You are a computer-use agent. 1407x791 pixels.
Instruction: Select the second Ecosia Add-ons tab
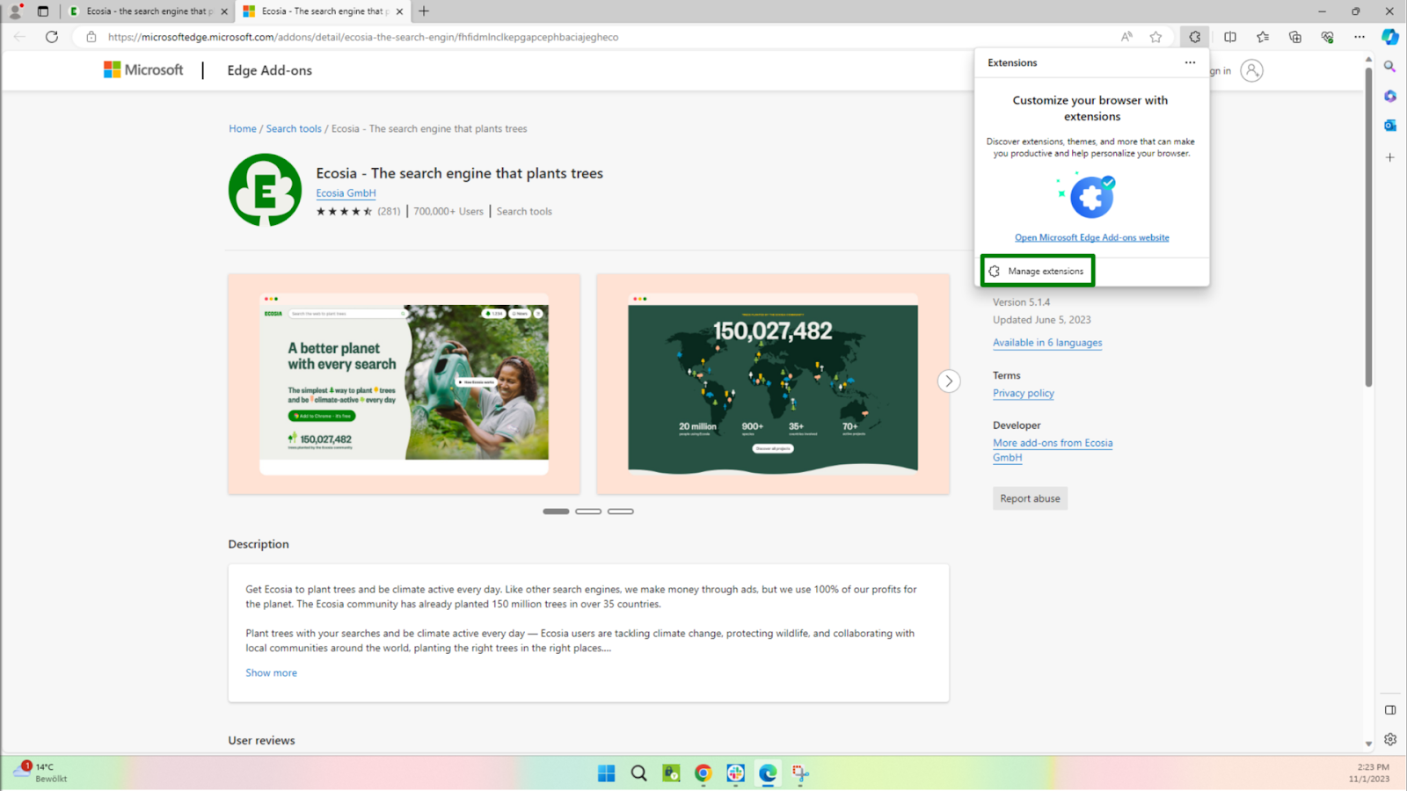pos(324,11)
